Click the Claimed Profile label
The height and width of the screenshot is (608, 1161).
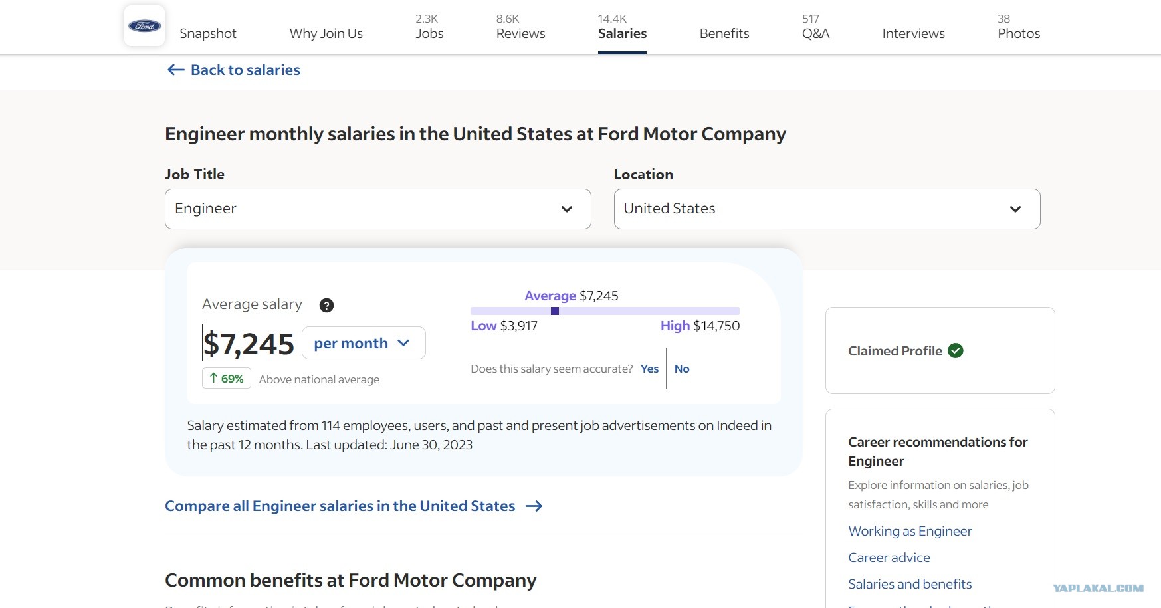click(895, 351)
